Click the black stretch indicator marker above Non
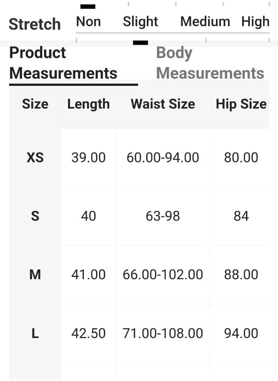 pos(88,7)
